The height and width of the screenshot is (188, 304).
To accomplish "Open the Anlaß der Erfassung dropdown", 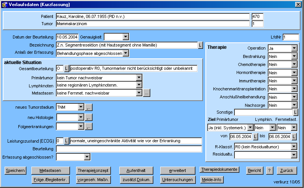I will click(x=126, y=53).
